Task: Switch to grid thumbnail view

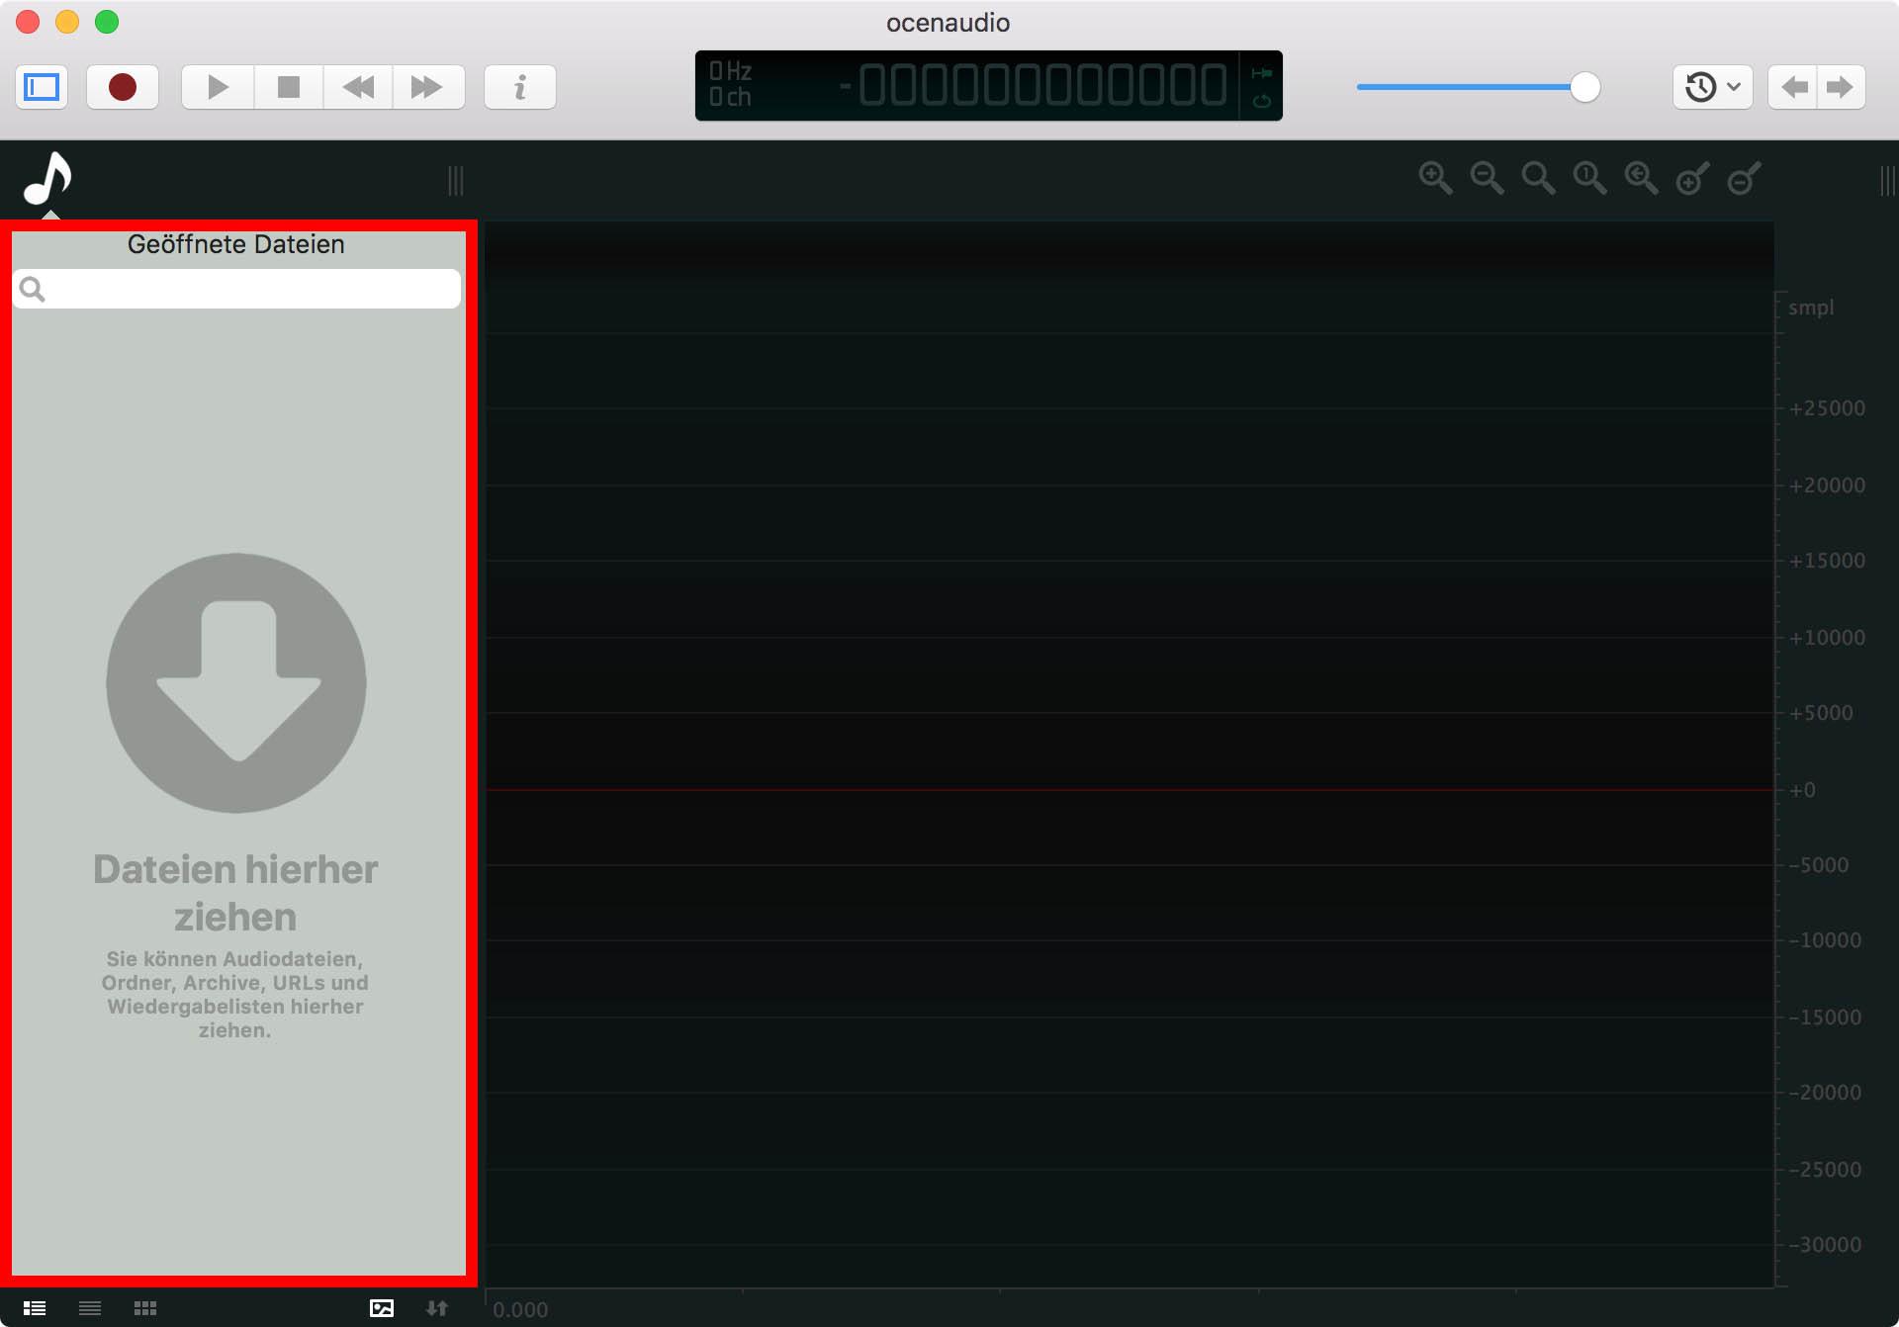Action: tap(145, 1308)
